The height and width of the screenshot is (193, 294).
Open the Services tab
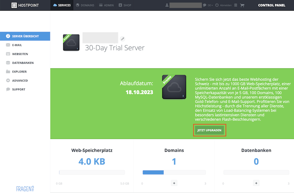pos(62,5)
